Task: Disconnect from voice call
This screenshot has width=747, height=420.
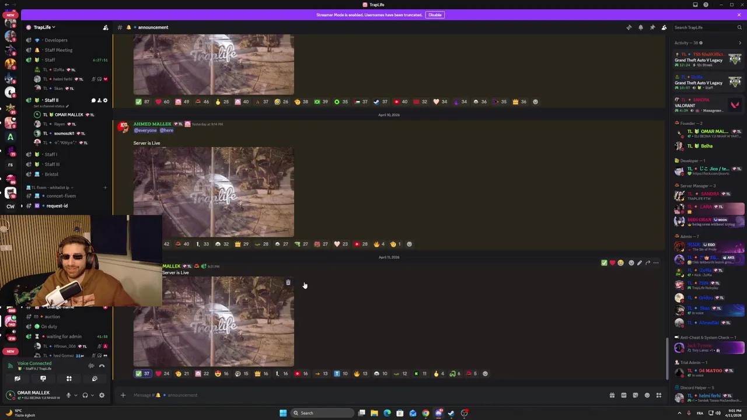Action: (102, 366)
